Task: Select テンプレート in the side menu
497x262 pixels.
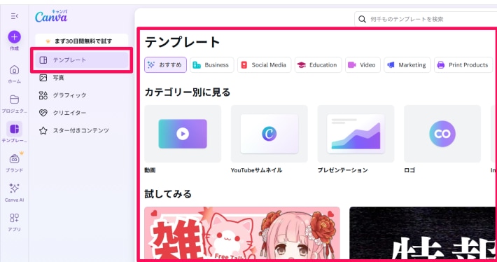Action: (82, 60)
